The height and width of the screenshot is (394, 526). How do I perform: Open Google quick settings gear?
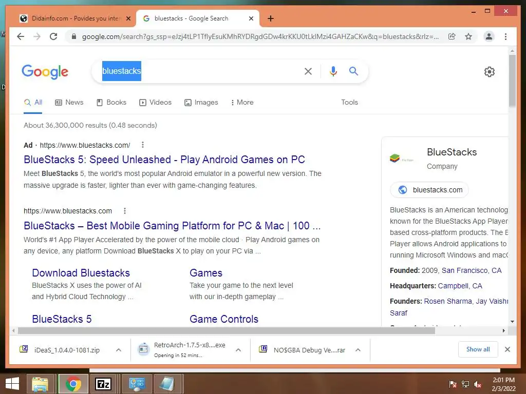tap(490, 72)
